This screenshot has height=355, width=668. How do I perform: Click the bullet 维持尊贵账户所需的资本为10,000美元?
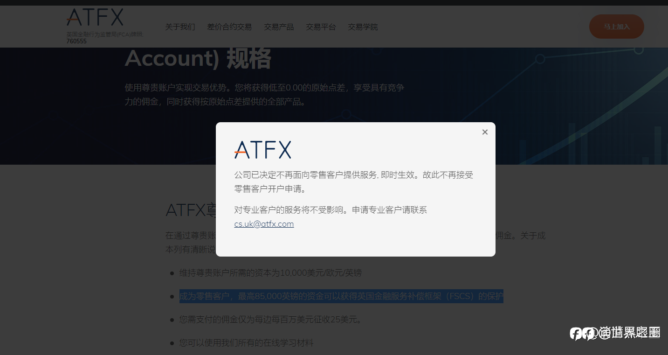pos(271,273)
